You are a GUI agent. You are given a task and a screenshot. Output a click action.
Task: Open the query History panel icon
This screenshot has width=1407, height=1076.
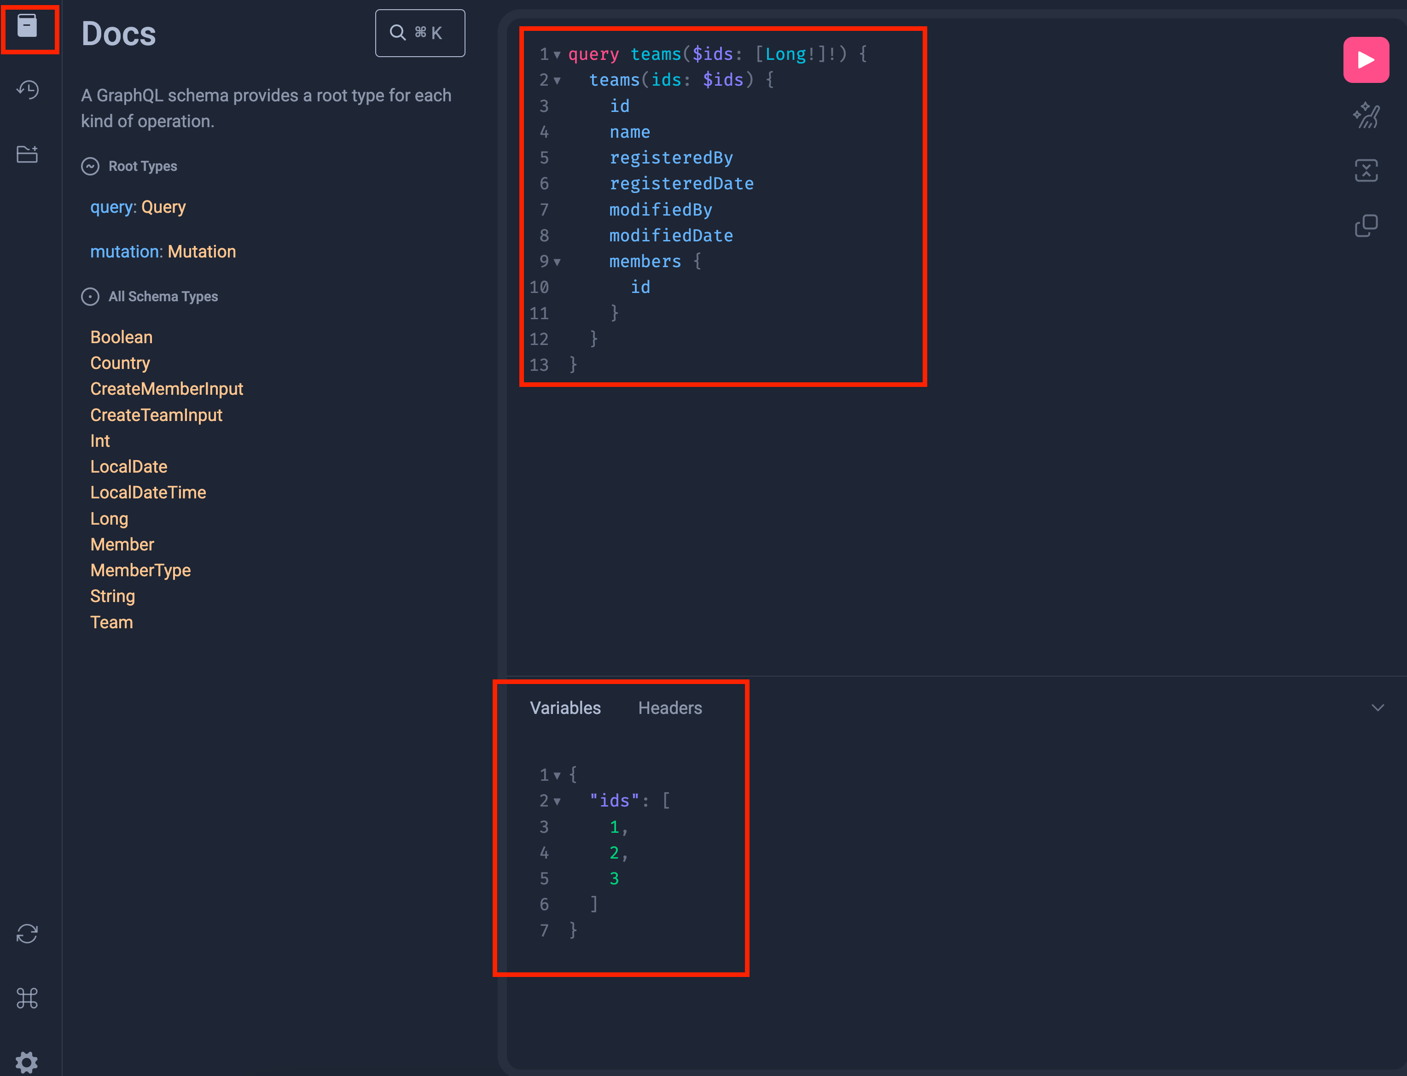coord(27,90)
